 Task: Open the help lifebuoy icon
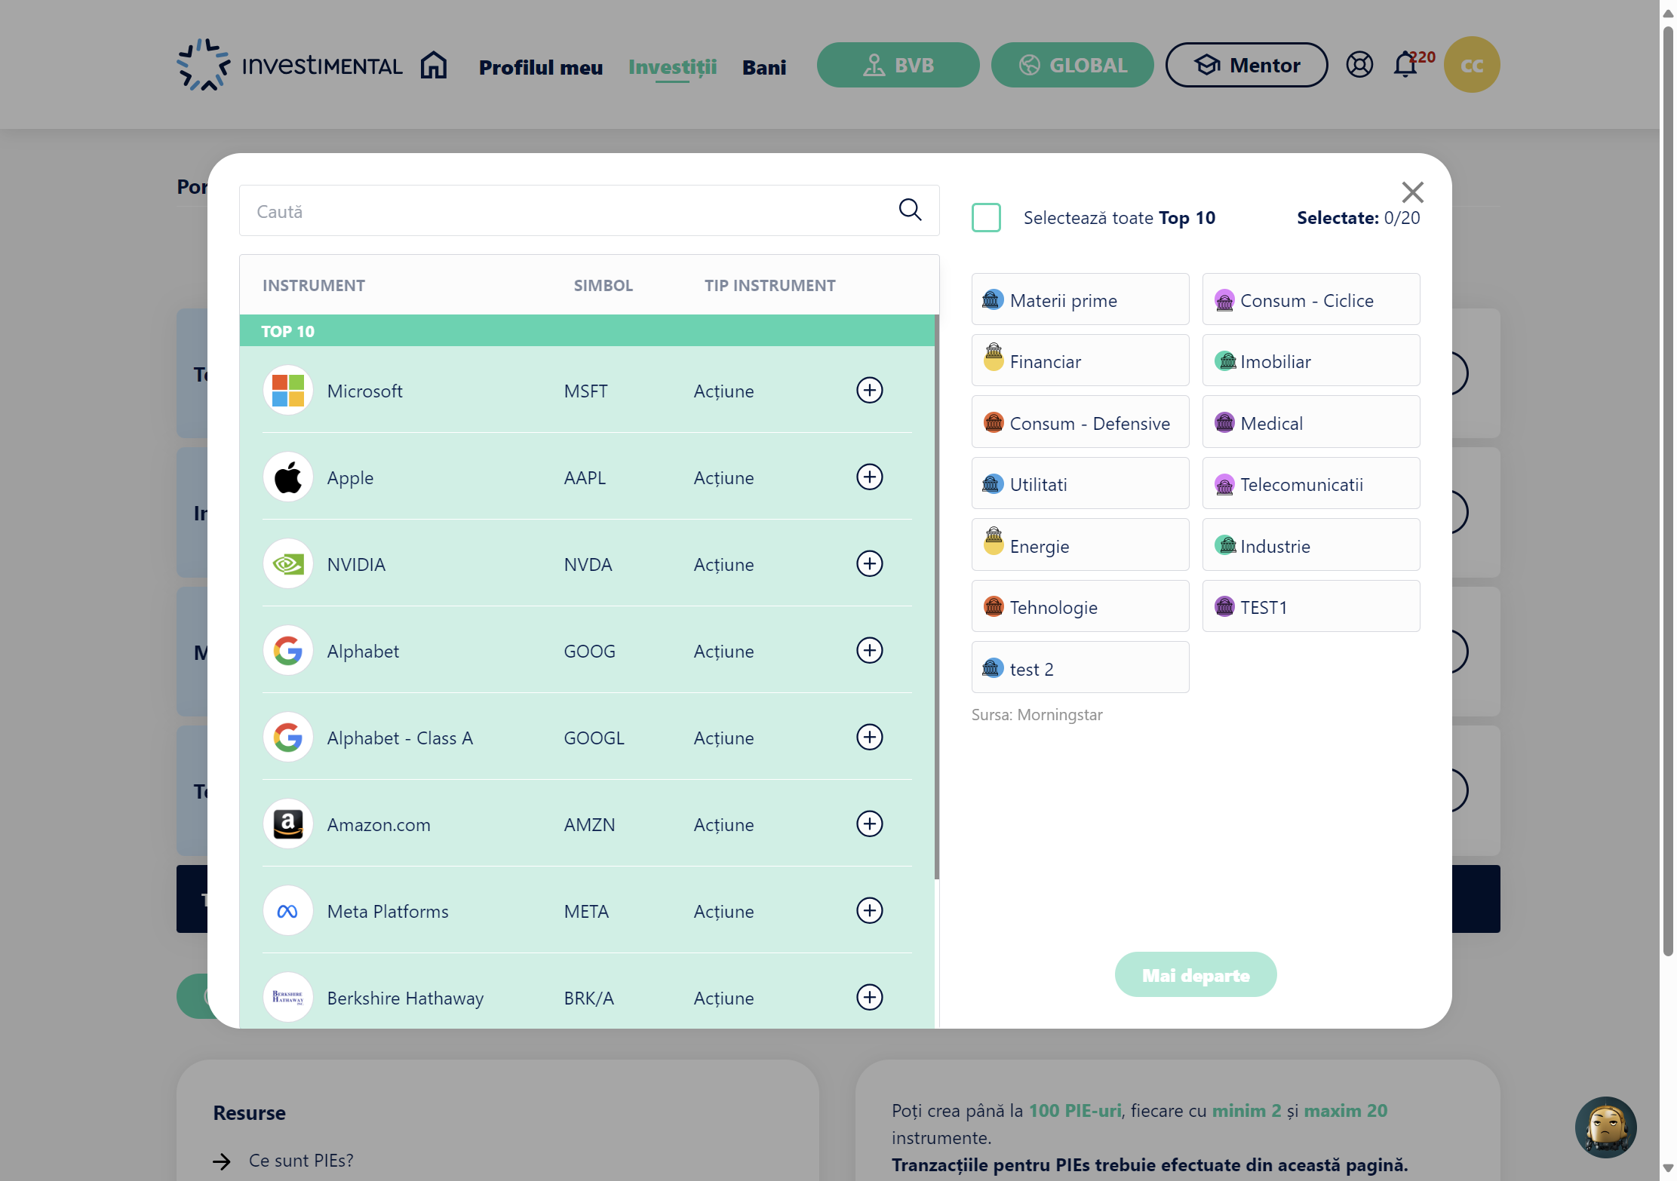pyautogui.click(x=1359, y=65)
